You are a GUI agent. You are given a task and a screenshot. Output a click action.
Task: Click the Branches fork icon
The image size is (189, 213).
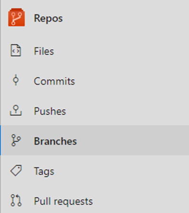click(x=16, y=140)
